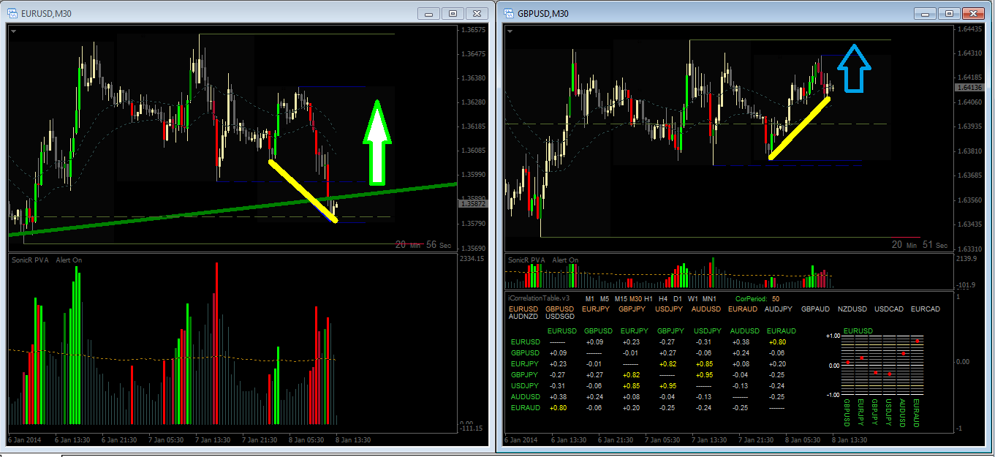Click the +0.80 cell in the EURAUD row
The image size is (995, 457).
click(557, 407)
